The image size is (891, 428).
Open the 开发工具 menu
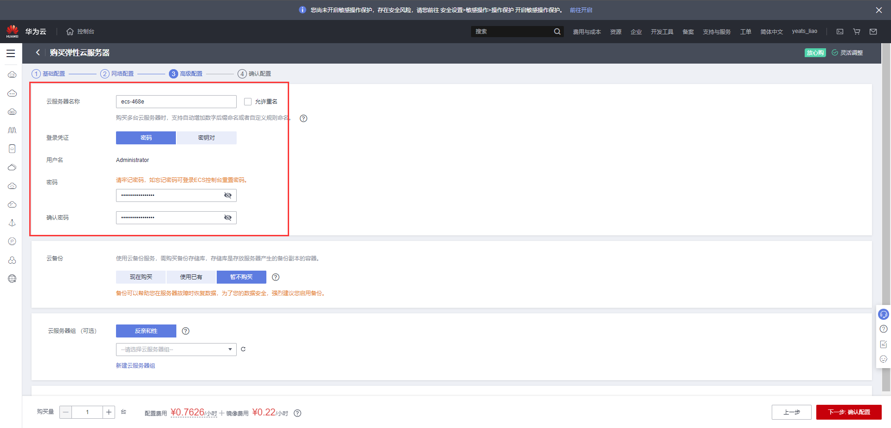(x=662, y=32)
